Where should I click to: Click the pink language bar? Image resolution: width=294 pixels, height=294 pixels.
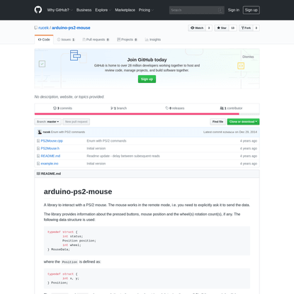point(137,114)
